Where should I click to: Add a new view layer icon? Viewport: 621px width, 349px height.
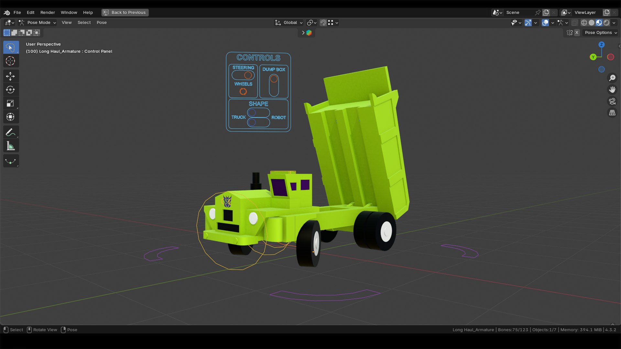pyautogui.click(x=607, y=13)
